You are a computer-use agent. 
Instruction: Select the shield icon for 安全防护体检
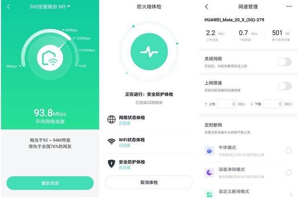[x=111, y=164]
